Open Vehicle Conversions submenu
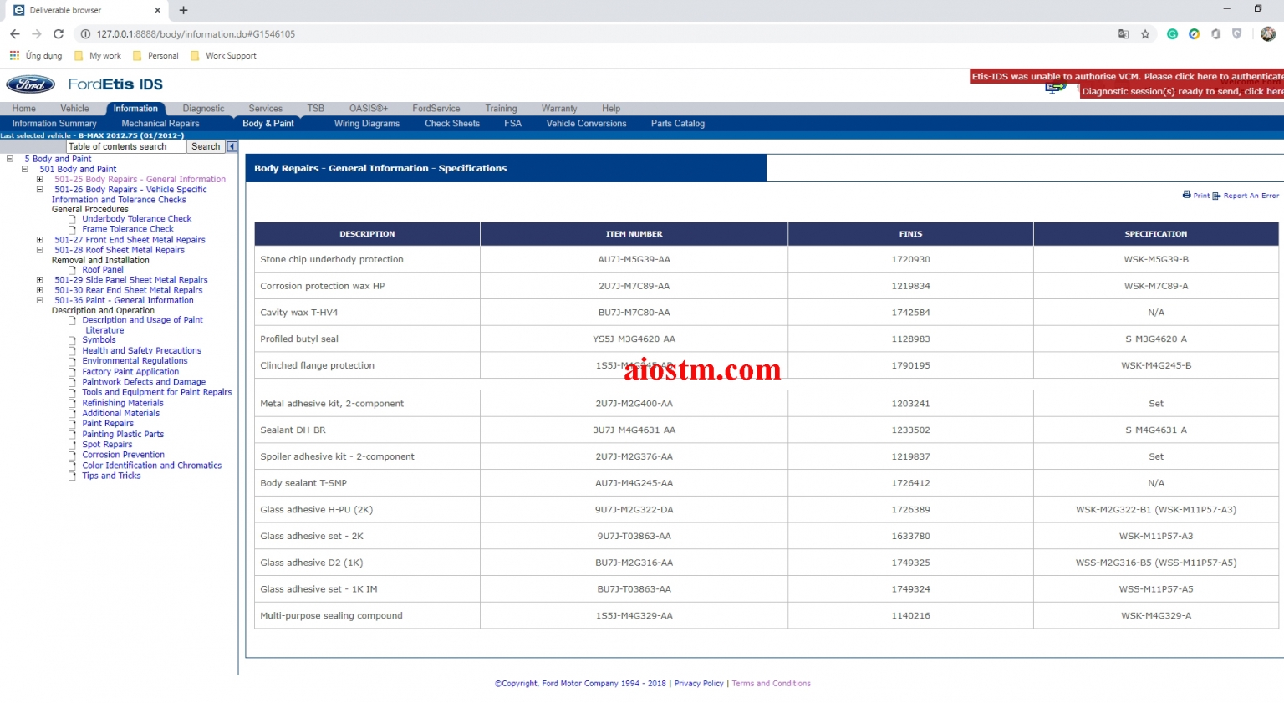 [586, 124]
